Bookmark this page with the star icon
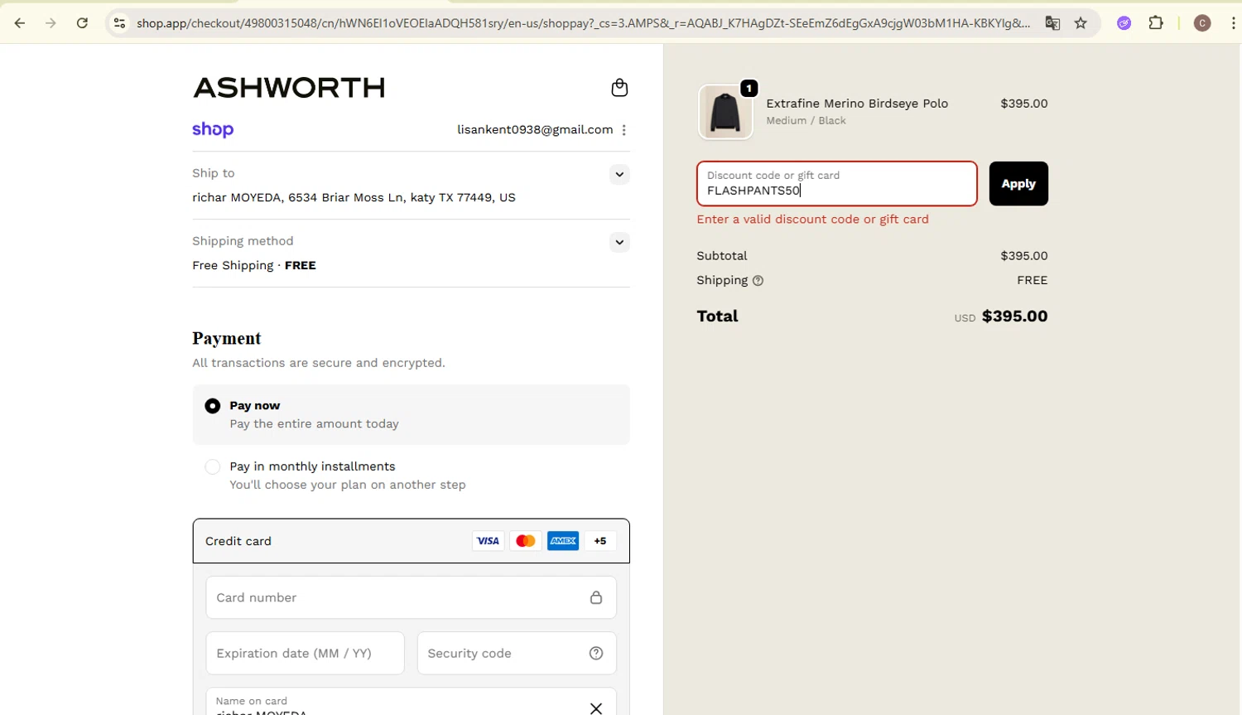Screen dimensions: 1242x715 [1081, 23]
